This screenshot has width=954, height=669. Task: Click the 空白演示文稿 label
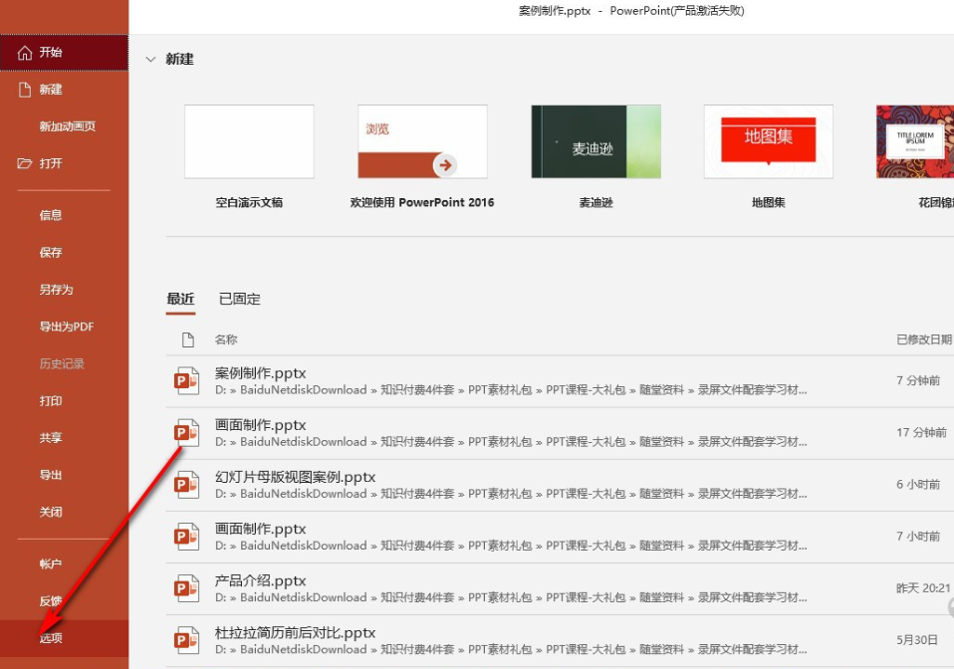pyautogui.click(x=249, y=202)
